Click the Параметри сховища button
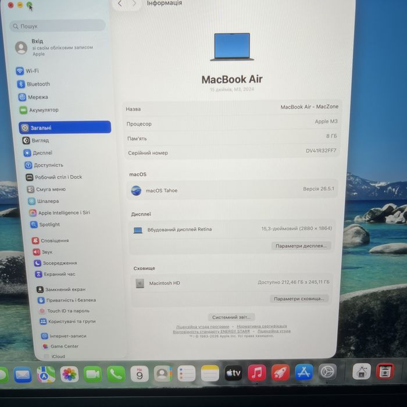This screenshot has width=407, height=407. coord(299,298)
